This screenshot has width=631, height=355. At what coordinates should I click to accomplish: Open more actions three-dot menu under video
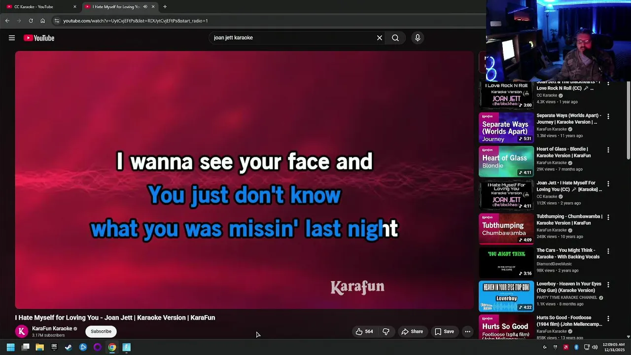pyautogui.click(x=467, y=332)
